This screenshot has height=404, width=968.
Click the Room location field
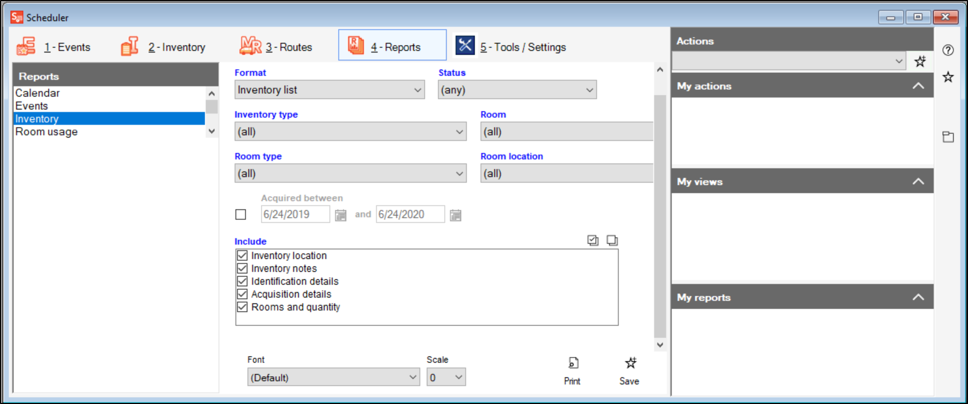(x=566, y=174)
